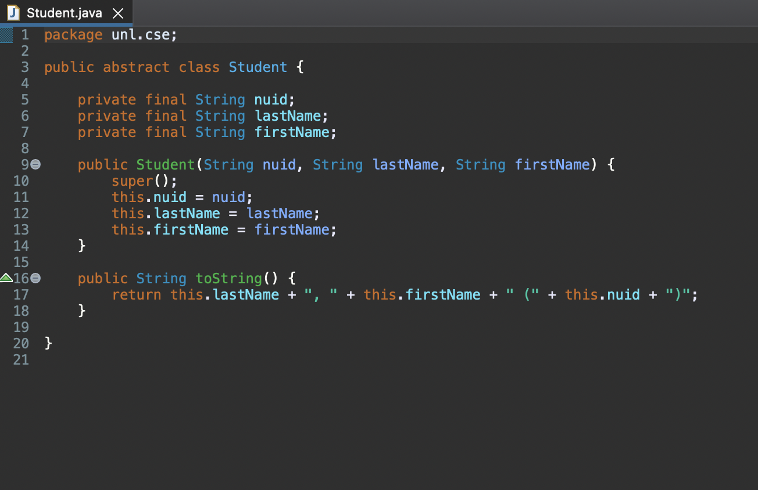758x490 pixels.
Task: Click the firstName parameter on line 9
Action: pos(552,165)
